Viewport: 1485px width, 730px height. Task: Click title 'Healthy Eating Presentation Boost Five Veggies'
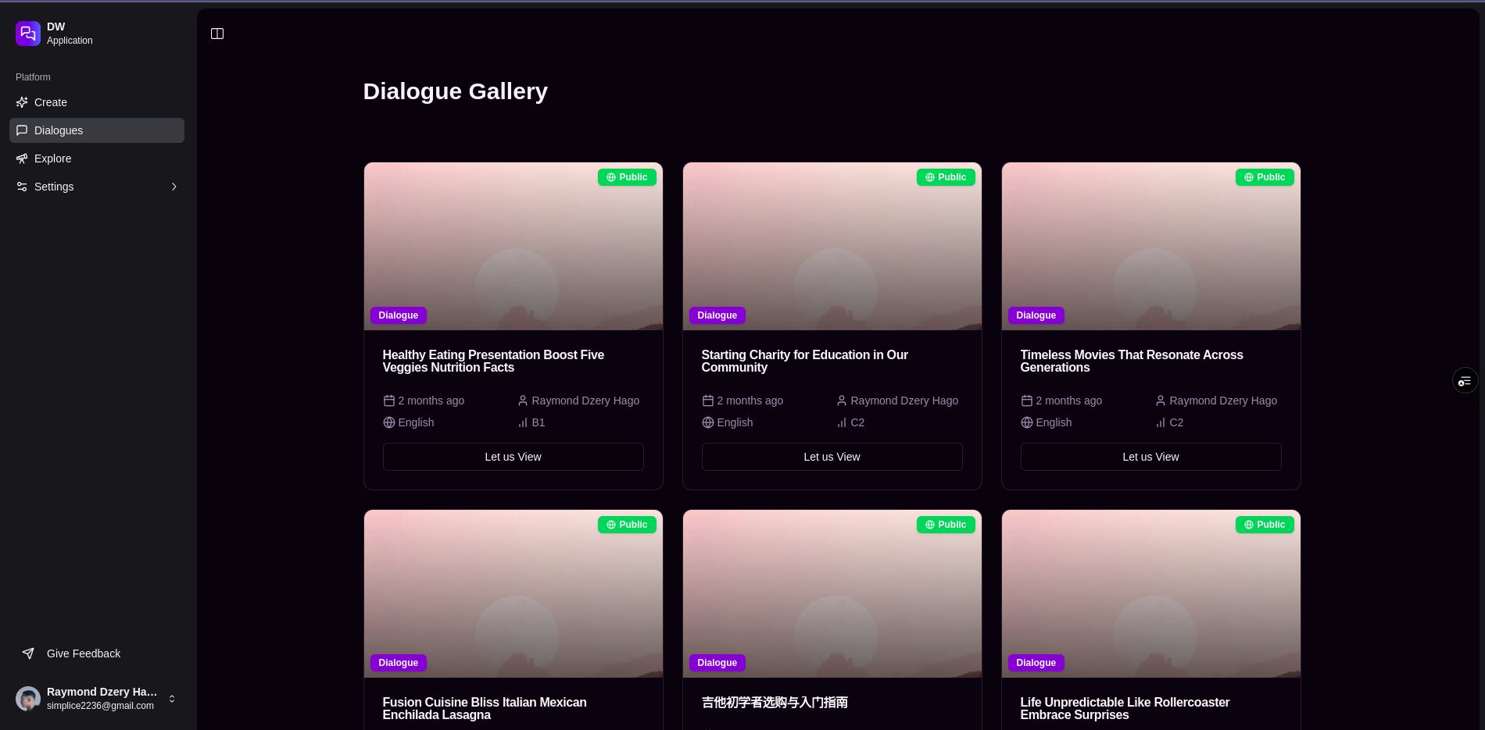[493, 361]
